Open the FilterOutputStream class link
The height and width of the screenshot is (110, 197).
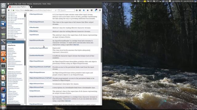37,22
